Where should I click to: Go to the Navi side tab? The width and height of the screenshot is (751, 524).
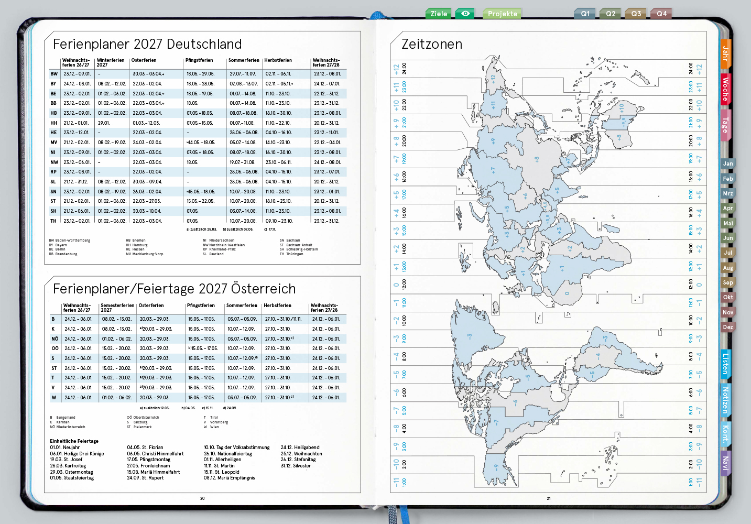click(x=725, y=463)
